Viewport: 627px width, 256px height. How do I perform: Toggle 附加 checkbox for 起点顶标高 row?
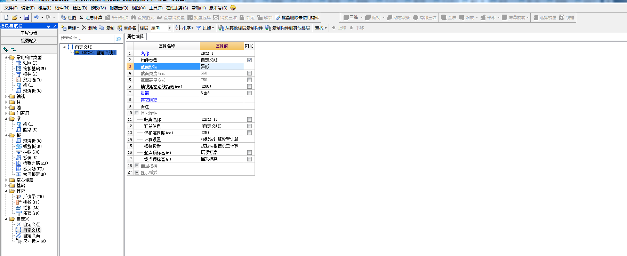[x=249, y=152]
